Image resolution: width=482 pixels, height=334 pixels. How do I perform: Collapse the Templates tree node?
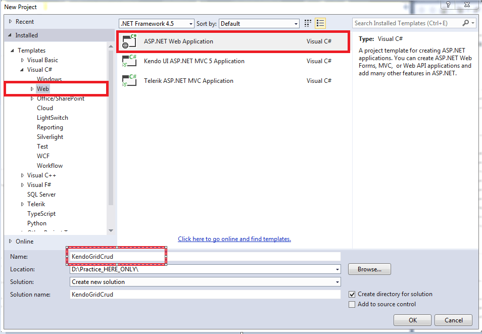[x=12, y=51]
